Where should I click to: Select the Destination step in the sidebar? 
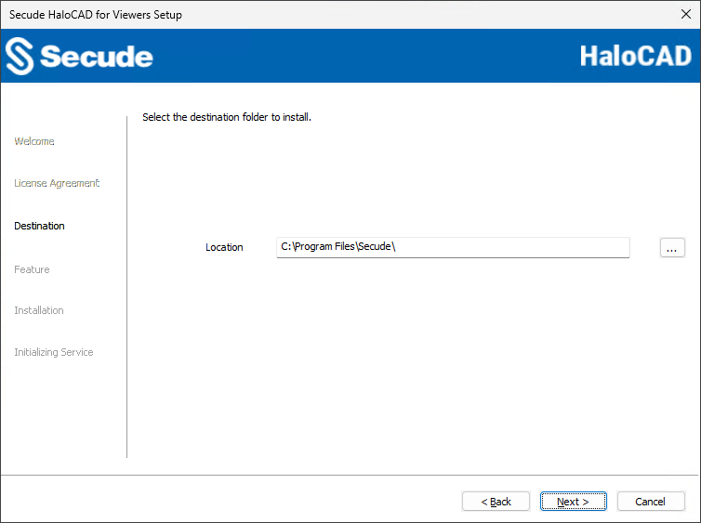tap(39, 226)
